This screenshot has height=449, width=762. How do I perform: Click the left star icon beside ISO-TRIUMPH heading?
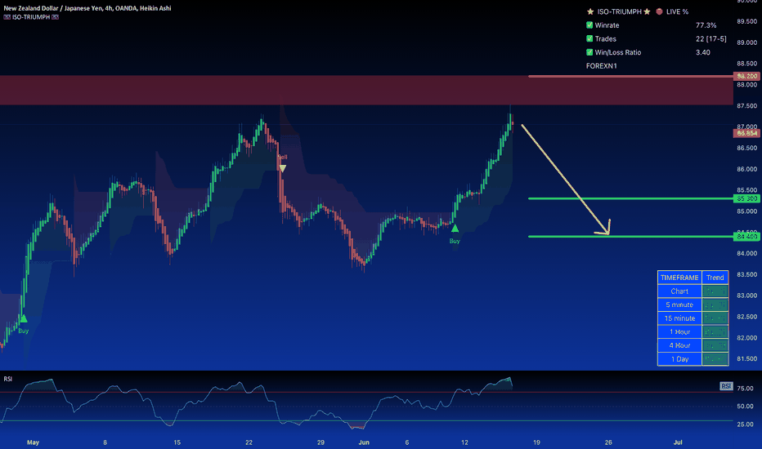tap(590, 11)
